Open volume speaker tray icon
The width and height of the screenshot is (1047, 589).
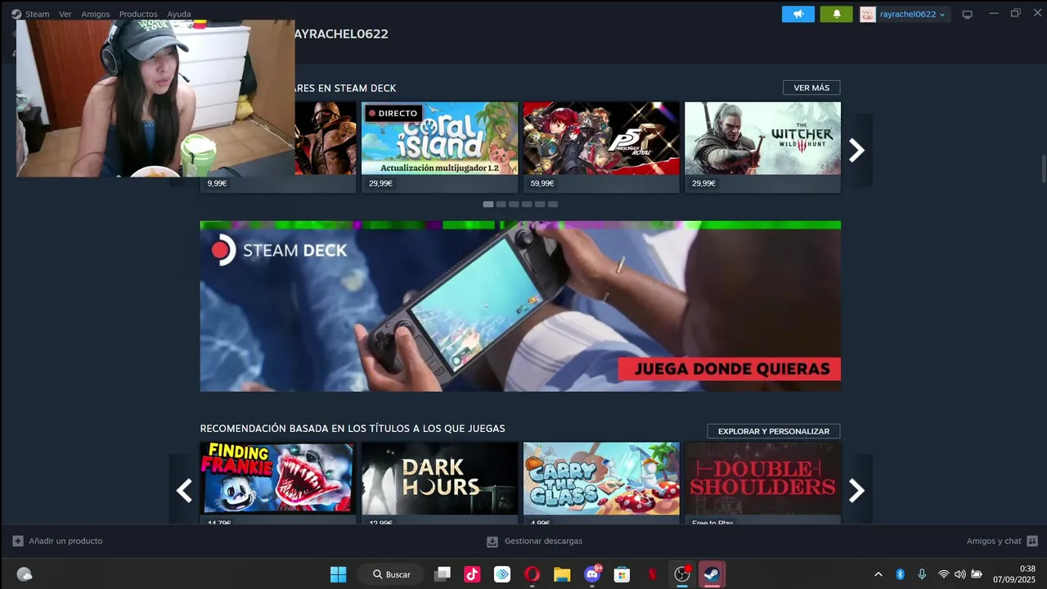pyautogui.click(x=959, y=574)
